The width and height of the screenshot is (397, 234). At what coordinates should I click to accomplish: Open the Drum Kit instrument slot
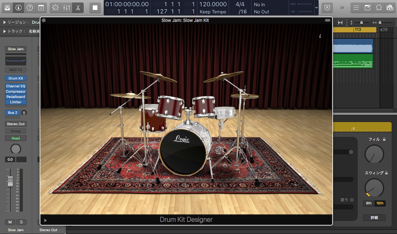[x=16, y=78]
